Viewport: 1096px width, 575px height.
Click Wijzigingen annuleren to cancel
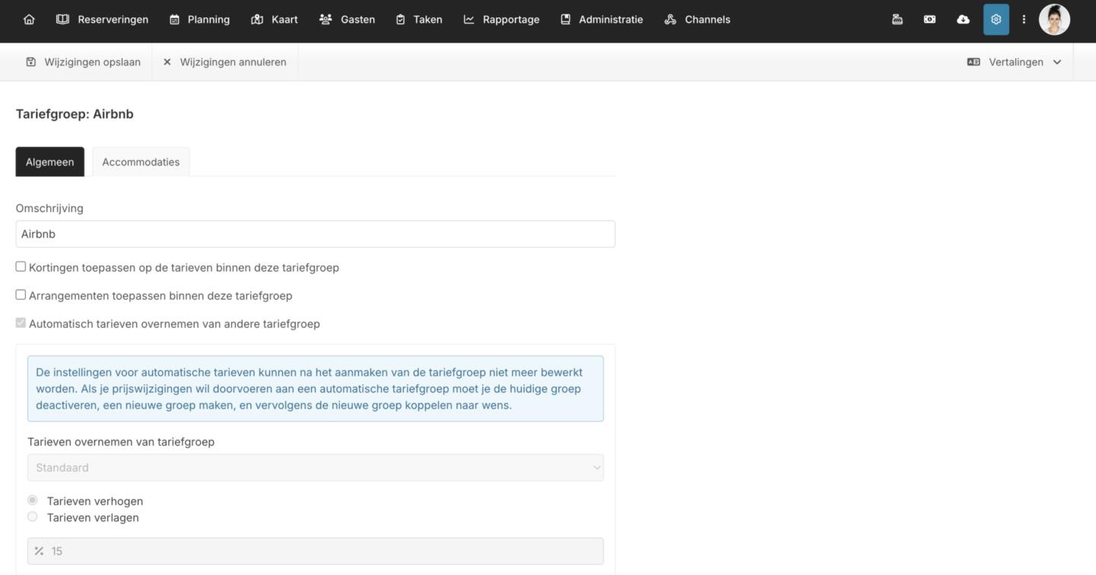(x=225, y=62)
